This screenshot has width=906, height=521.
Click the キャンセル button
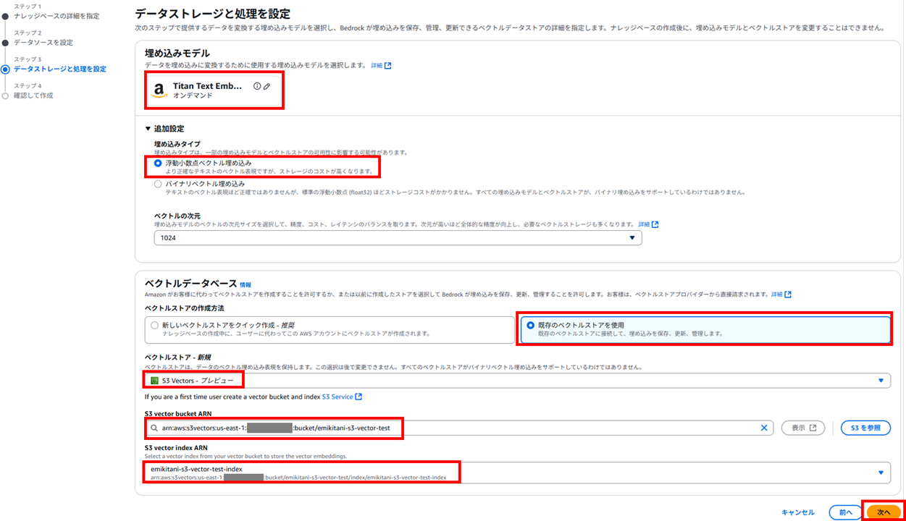798,512
